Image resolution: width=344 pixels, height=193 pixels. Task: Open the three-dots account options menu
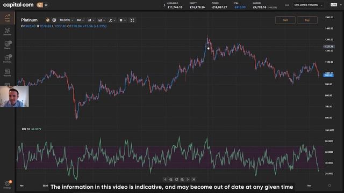point(287,5)
